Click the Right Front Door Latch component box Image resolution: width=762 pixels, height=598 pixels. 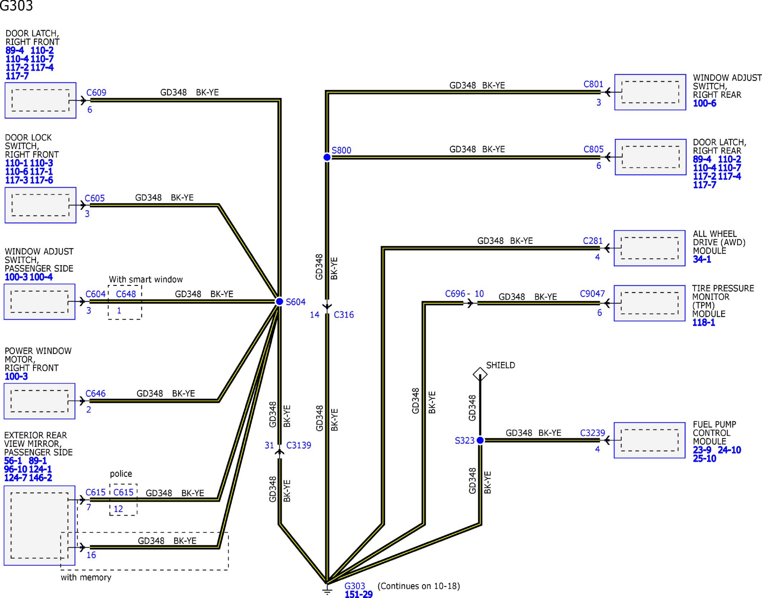[x=40, y=101]
